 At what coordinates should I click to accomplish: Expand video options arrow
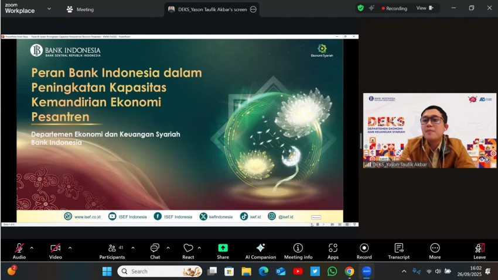(70, 248)
